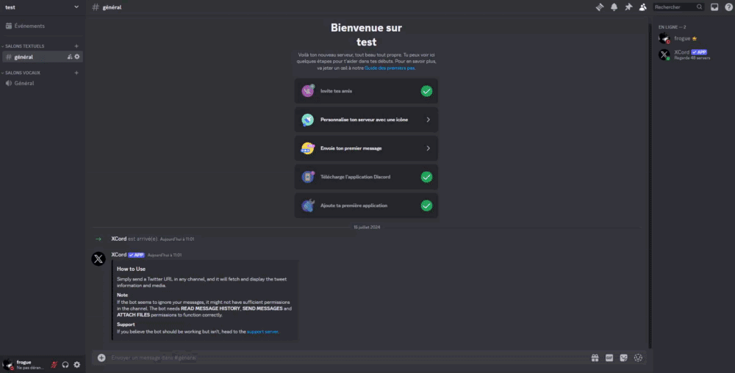This screenshot has width=735, height=373.
Task: Open the inbox icon in top bar
Action: (714, 7)
